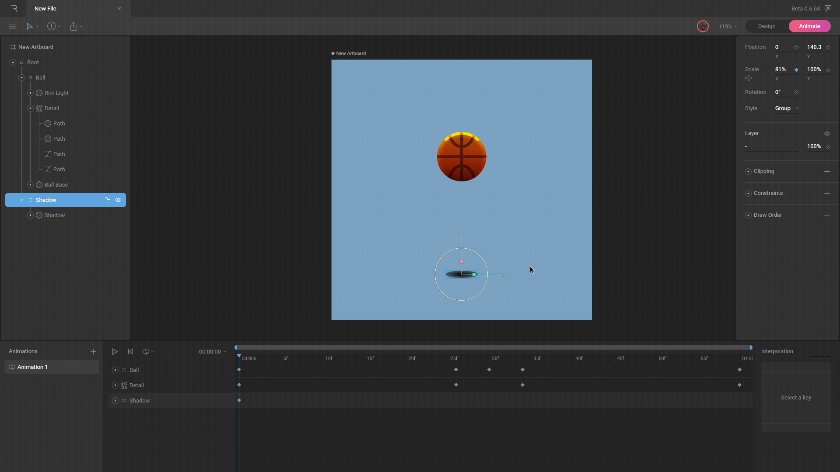Select Animation 1 in list
The image size is (840, 472).
pos(52,367)
